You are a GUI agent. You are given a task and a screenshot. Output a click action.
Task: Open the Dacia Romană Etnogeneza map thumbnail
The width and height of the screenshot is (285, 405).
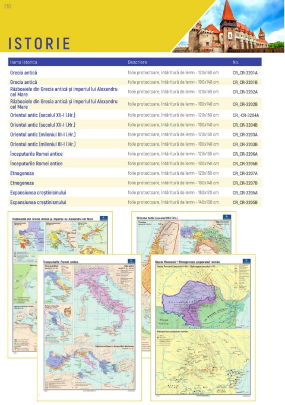202,328
